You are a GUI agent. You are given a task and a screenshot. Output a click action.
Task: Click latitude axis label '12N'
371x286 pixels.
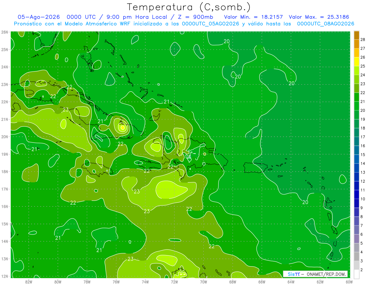5,276
